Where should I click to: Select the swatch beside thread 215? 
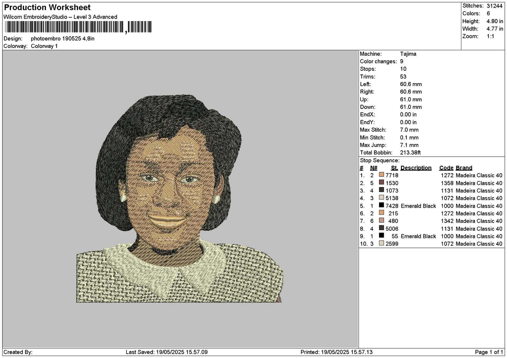point(382,214)
